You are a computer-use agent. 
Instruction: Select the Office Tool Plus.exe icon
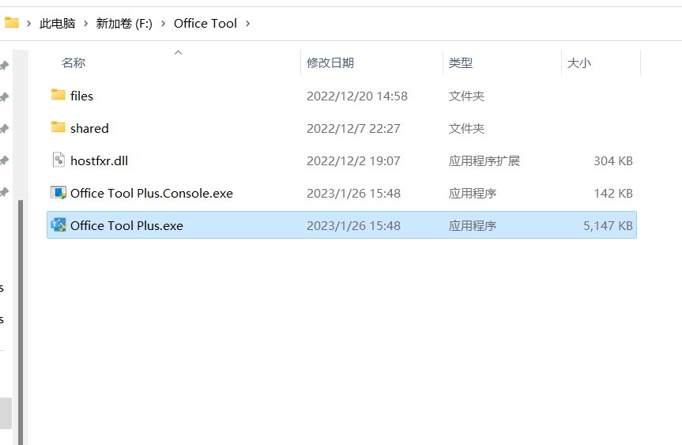(x=58, y=225)
